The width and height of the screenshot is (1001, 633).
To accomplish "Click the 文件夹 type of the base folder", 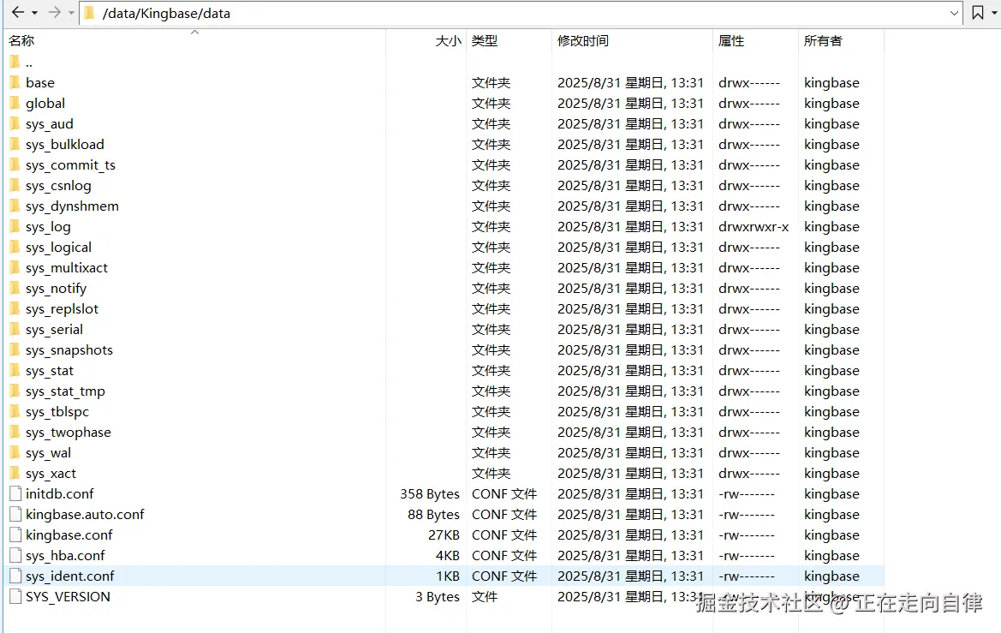I will tap(491, 82).
